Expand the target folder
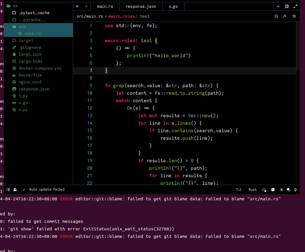The height and width of the screenshot is (252, 305). (x=26, y=40)
